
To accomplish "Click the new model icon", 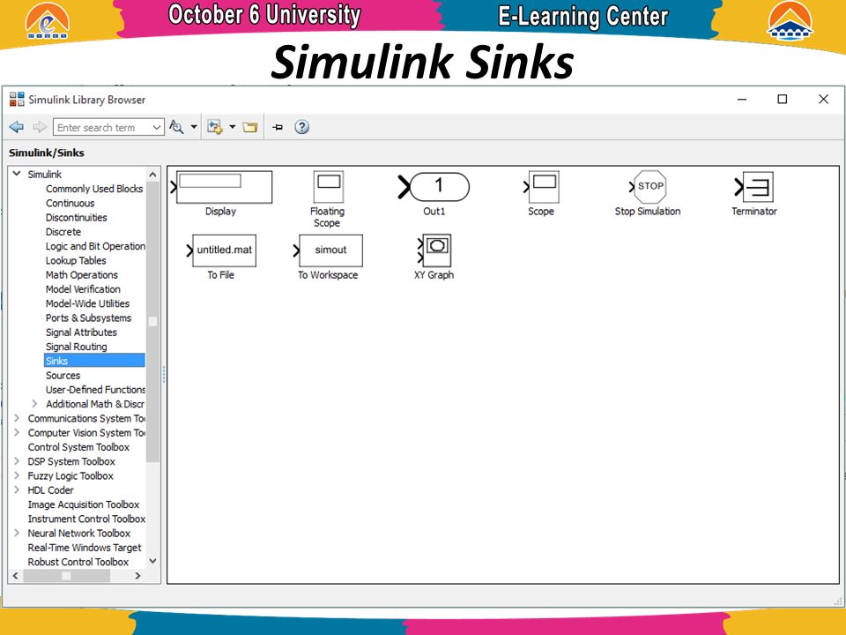I will coord(215,127).
